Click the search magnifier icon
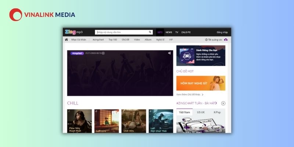Viewport: 294px width, 147px height. pyautogui.click(x=150, y=32)
